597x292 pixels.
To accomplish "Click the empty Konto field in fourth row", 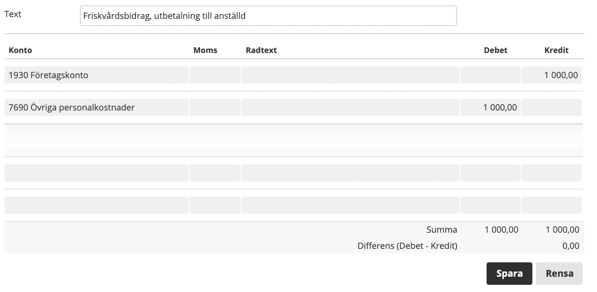I will tap(97, 173).
